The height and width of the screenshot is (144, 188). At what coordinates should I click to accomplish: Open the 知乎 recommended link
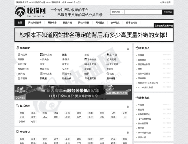point(86,74)
